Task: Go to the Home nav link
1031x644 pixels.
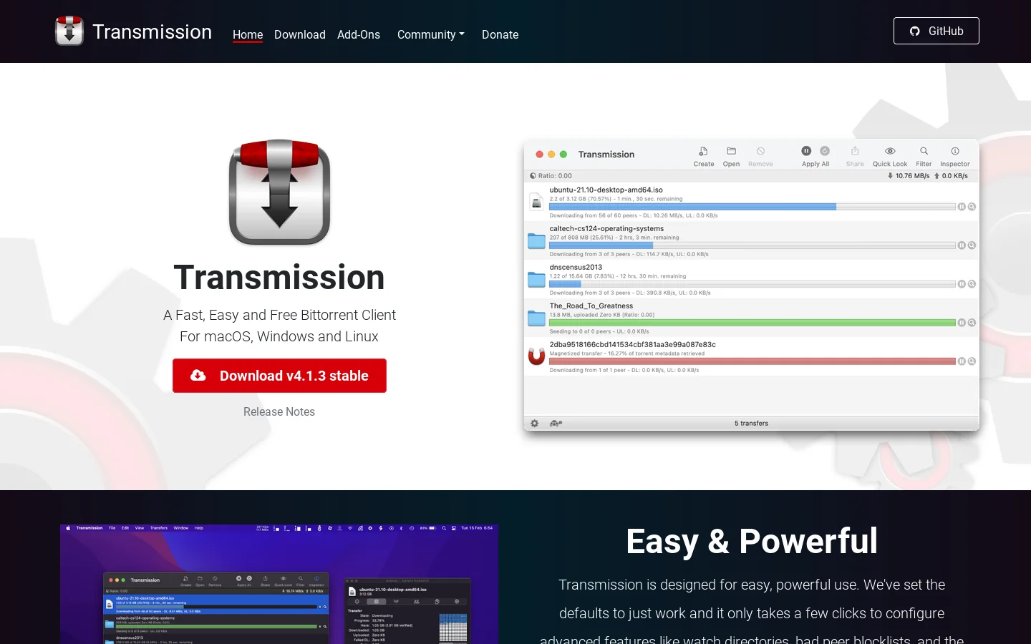Action: click(x=248, y=34)
